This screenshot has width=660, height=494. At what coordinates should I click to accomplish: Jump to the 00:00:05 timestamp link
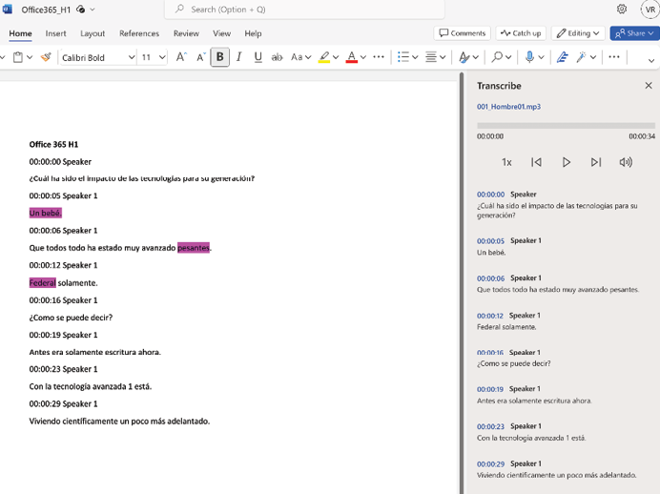tap(490, 240)
